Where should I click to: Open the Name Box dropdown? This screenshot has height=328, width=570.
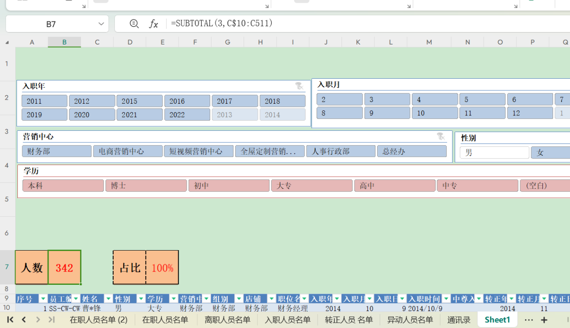click(102, 24)
